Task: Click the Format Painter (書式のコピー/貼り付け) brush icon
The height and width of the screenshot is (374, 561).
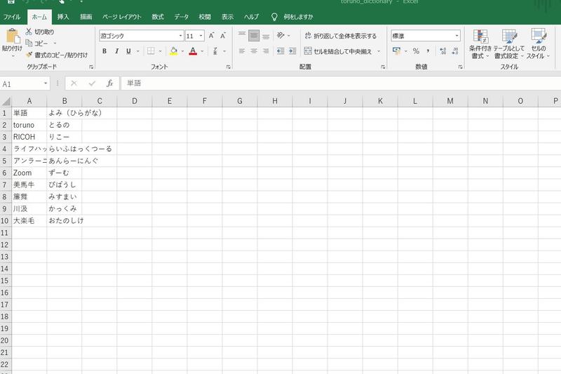Action: [x=29, y=55]
